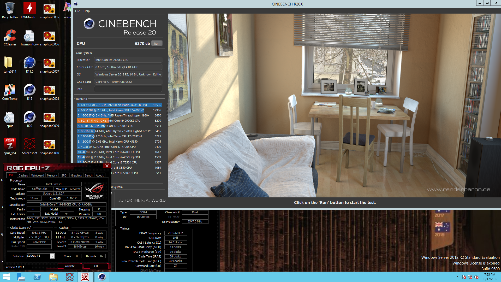Switch to the Graphics tab in CPU-Z
The height and width of the screenshot is (282, 501).
76,175
